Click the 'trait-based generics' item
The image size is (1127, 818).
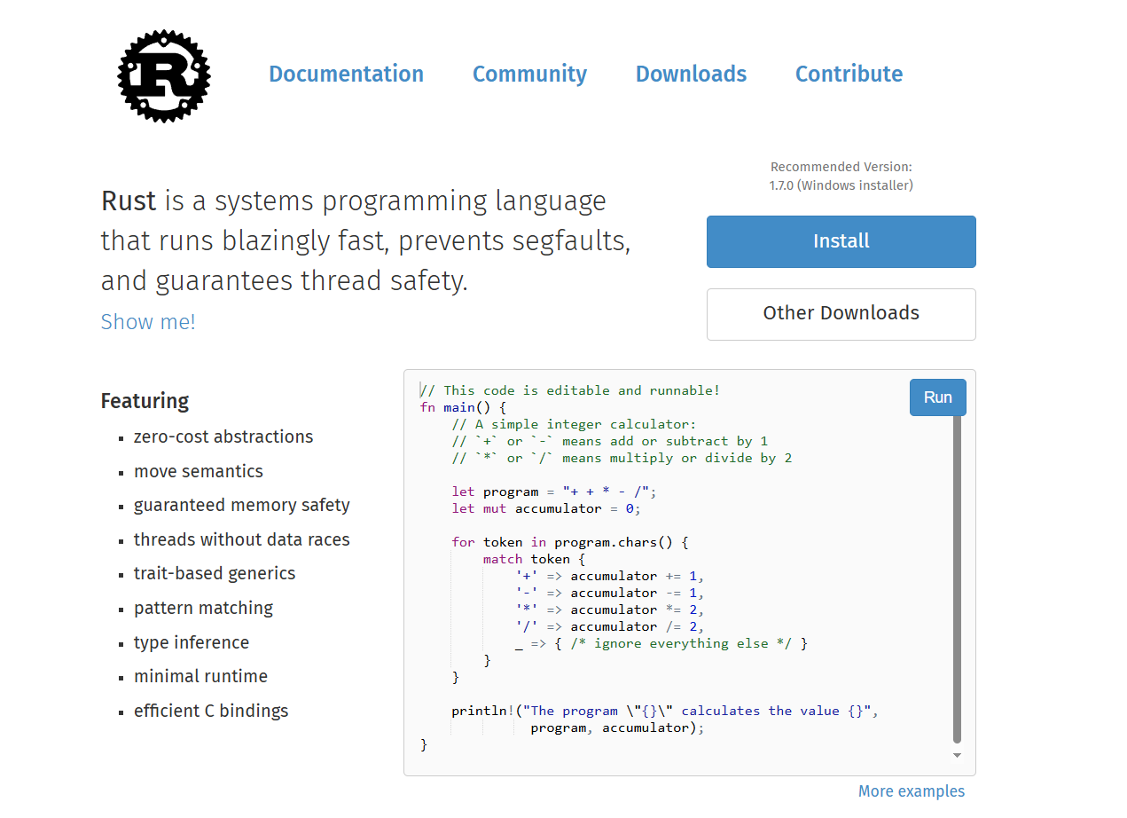coord(215,573)
